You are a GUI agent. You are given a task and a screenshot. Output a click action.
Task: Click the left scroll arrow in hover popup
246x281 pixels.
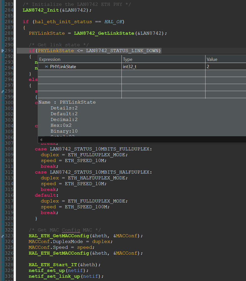point(41,140)
